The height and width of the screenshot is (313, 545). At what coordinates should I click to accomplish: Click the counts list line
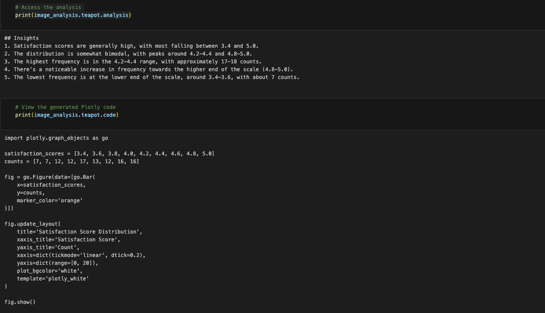coord(72,161)
